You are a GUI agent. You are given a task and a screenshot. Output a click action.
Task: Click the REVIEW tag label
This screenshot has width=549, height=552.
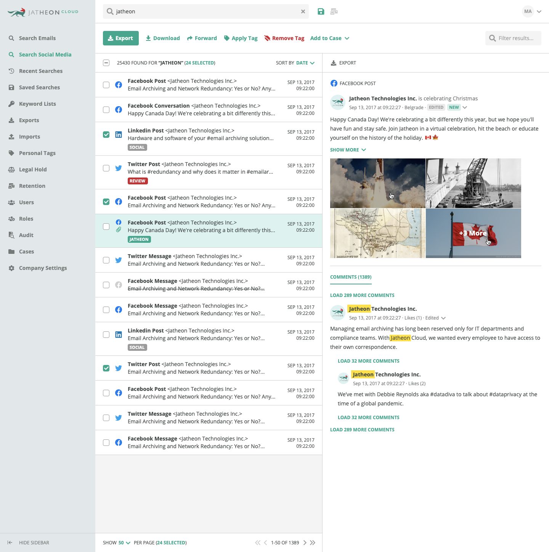click(x=138, y=181)
